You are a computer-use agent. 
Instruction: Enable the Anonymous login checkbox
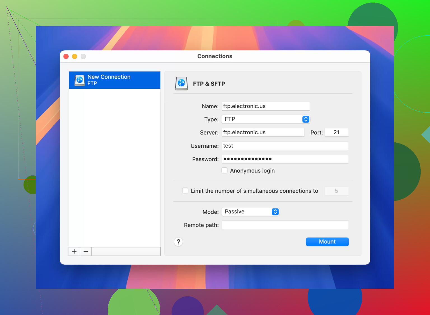(225, 170)
